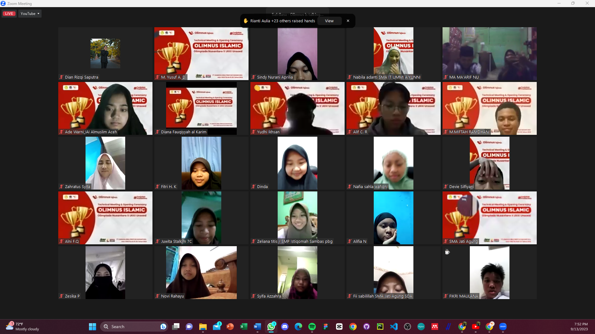Open WhatsApp from the taskbar
This screenshot has height=334, width=595.
tap(271, 327)
